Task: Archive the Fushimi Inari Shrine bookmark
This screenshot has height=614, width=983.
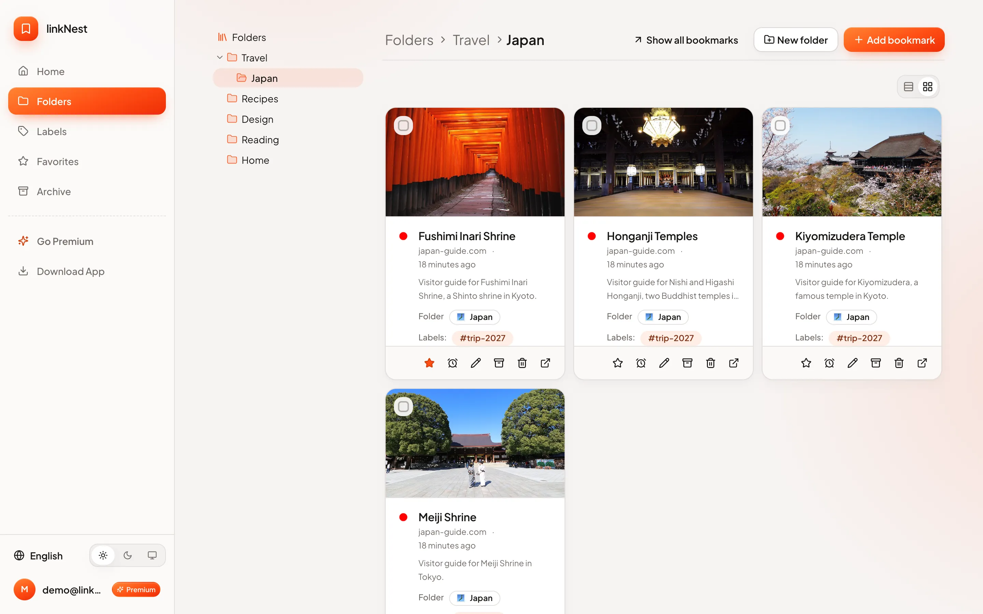Action: coord(499,363)
